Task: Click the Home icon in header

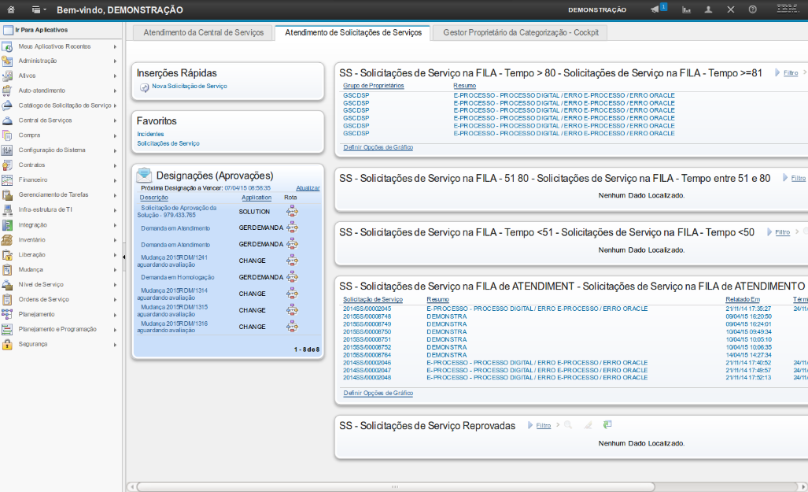Action: coord(10,10)
